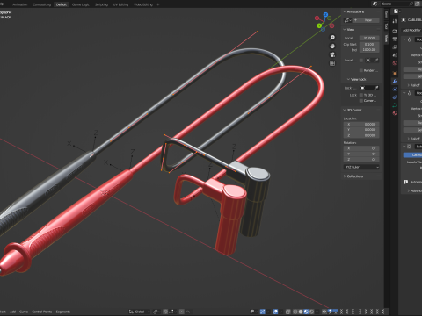The width and height of the screenshot is (422, 316).
Task: Open the Curve menu in viewport header
Action: pyautogui.click(x=24, y=312)
